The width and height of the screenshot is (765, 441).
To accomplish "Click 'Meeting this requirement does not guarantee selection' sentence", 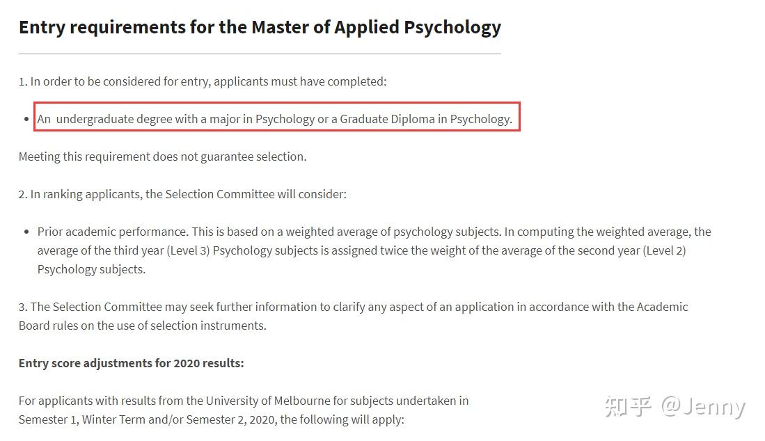I will (x=162, y=157).
